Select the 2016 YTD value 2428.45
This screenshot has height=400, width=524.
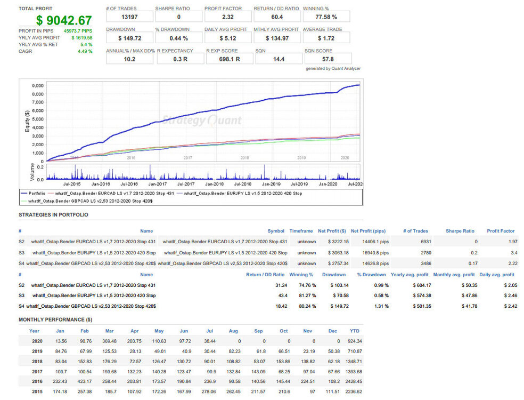click(x=354, y=381)
